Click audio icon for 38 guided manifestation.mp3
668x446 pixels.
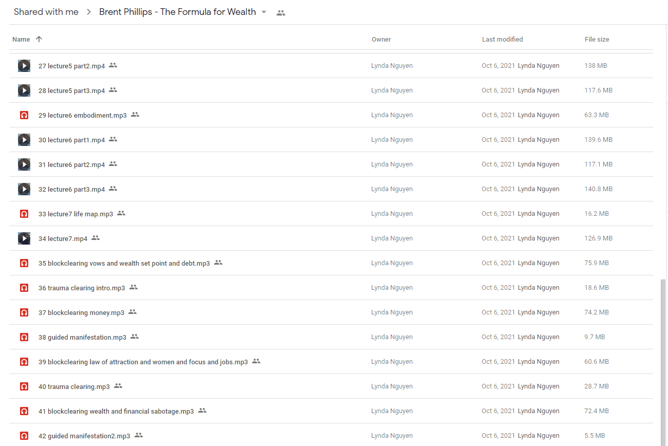coord(24,337)
